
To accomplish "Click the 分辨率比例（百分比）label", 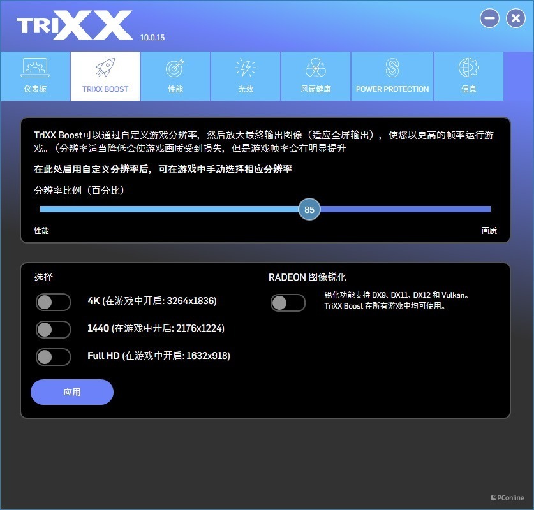I will pyautogui.click(x=79, y=190).
